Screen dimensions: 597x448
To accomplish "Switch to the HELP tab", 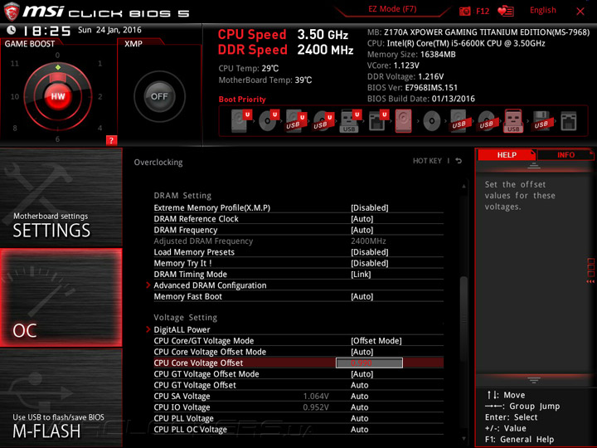I will click(x=507, y=155).
